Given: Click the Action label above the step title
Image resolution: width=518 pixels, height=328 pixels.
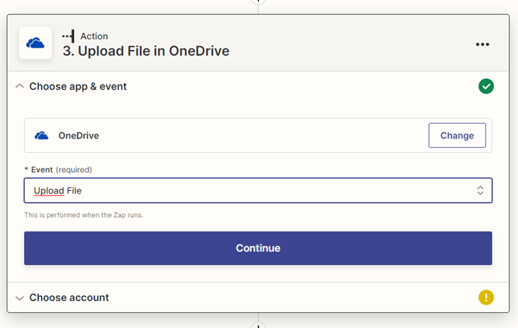Looking at the screenshot, I should [x=94, y=36].
